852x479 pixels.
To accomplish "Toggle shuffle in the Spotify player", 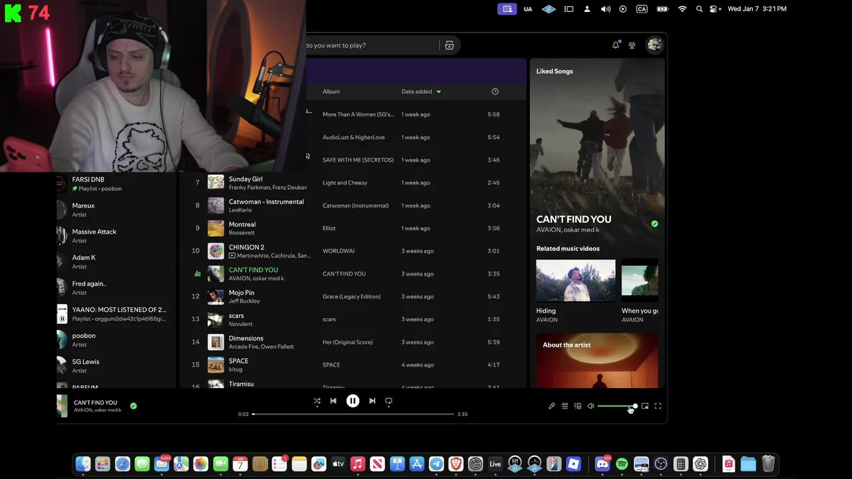I will point(317,401).
